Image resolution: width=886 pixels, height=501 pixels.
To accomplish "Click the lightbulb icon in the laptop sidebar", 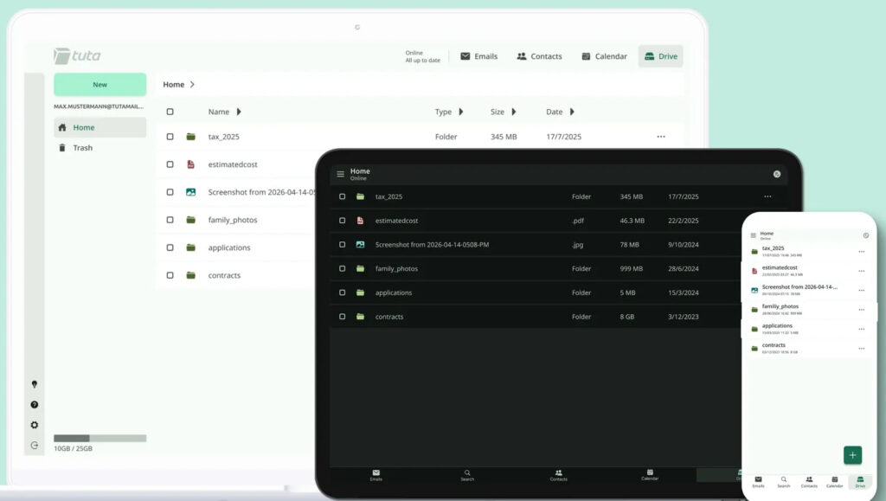I will tap(35, 384).
